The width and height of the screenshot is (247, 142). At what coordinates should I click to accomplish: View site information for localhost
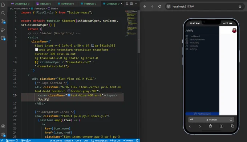[x=169, y=7]
